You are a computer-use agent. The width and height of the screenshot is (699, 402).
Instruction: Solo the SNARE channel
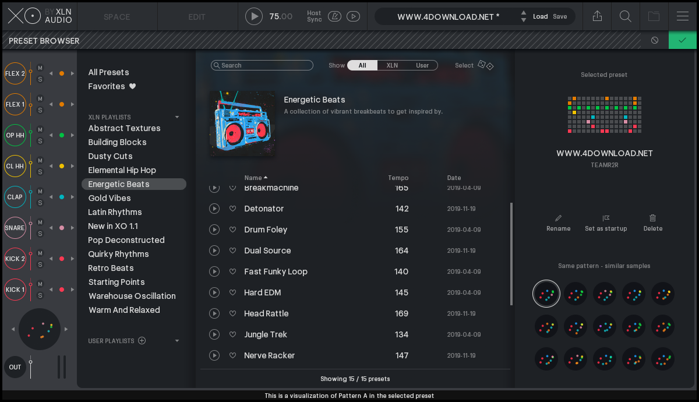coord(40,234)
